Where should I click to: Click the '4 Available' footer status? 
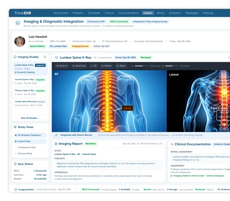point(124,189)
